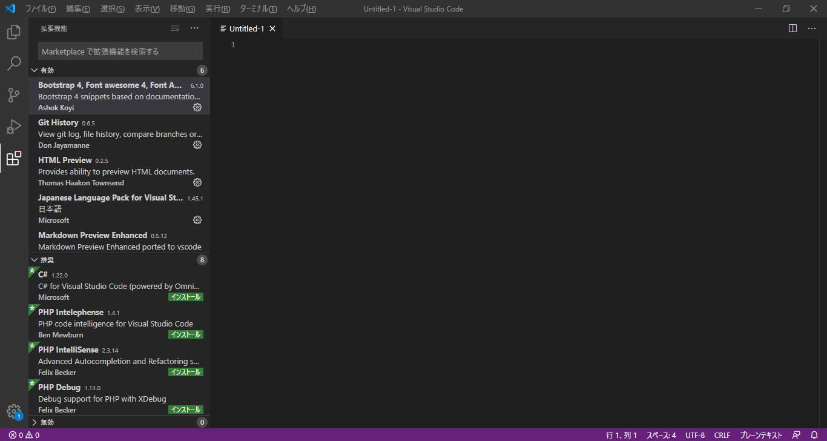Image resolution: width=827 pixels, height=441 pixels.
Task: Change language mode プレーンテキスト
Action: point(761,435)
